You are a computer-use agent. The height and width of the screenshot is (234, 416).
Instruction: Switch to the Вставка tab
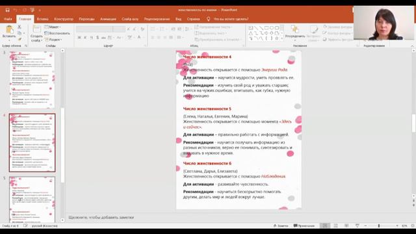(42, 19)
